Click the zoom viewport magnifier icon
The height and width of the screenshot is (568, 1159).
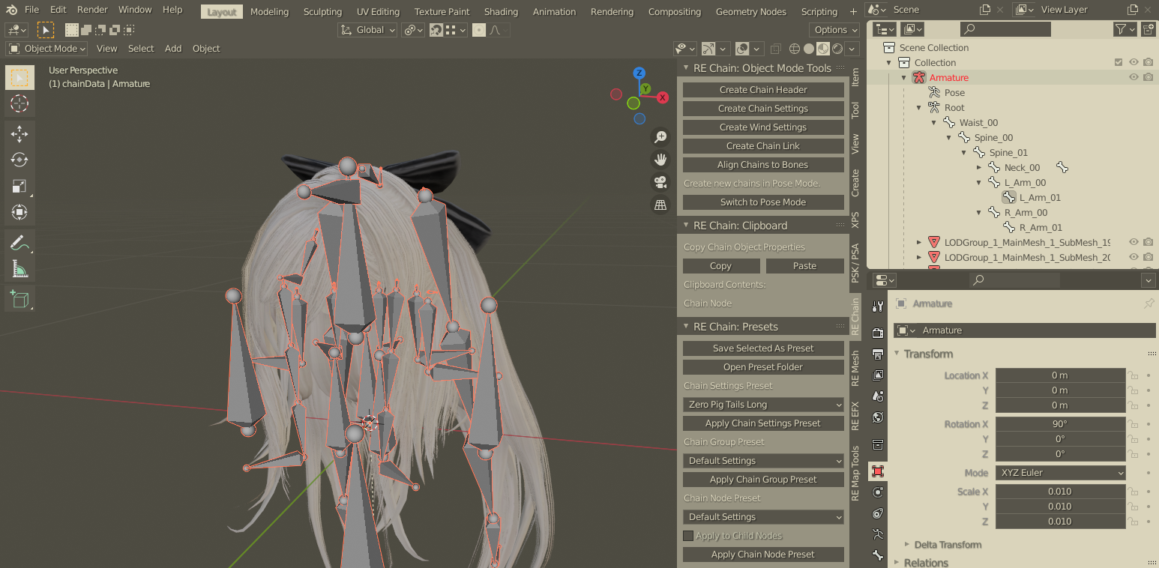660,137
